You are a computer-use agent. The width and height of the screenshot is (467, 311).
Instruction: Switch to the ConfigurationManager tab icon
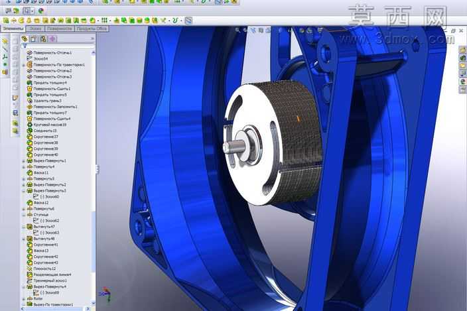point(43,39)
